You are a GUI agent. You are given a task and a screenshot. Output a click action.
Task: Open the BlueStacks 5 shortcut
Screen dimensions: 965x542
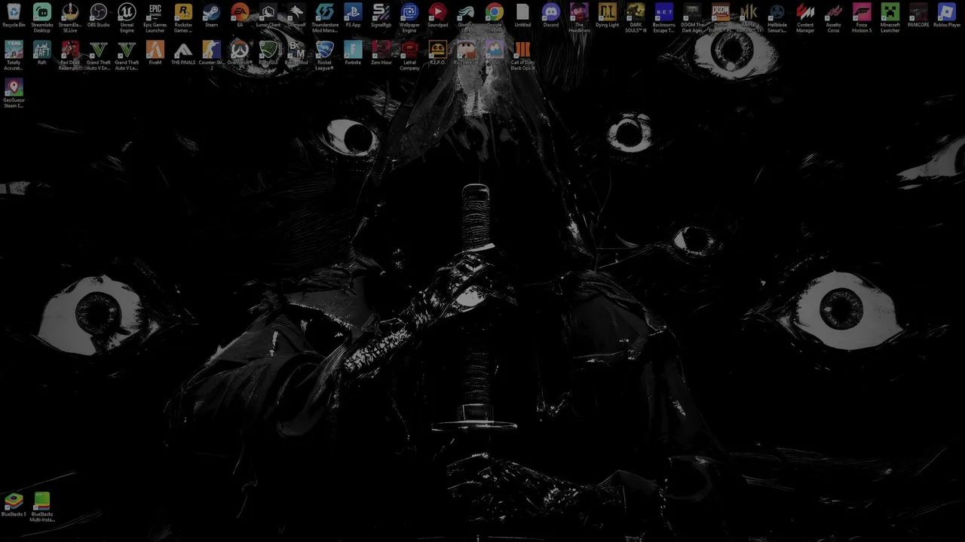click(x=14, y=505)
